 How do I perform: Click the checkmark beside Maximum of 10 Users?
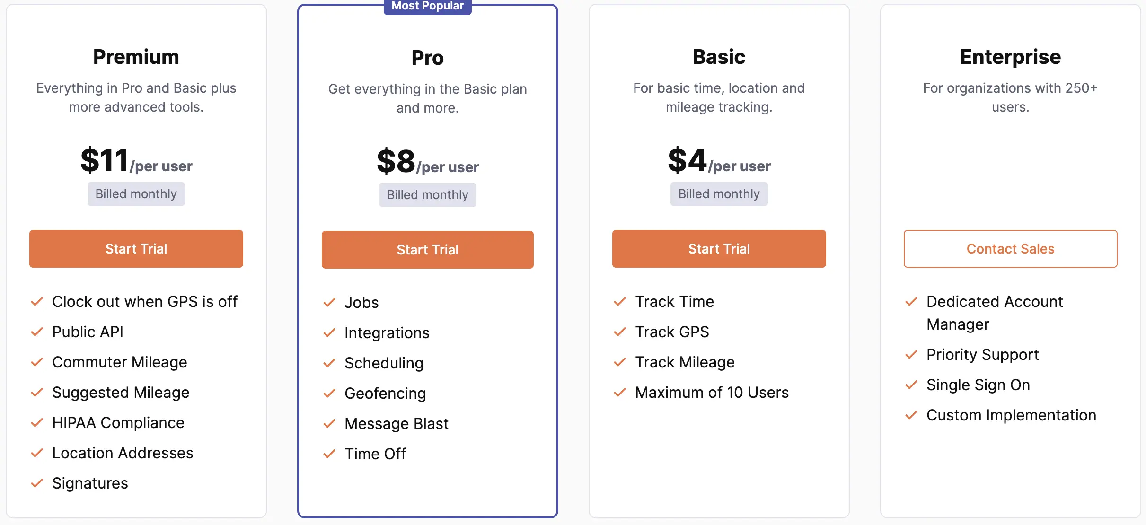click(619, 392)
